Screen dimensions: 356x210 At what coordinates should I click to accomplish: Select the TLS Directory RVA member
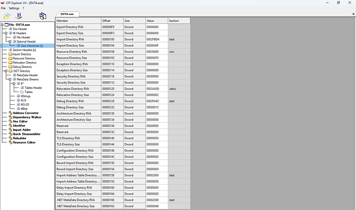78,138
